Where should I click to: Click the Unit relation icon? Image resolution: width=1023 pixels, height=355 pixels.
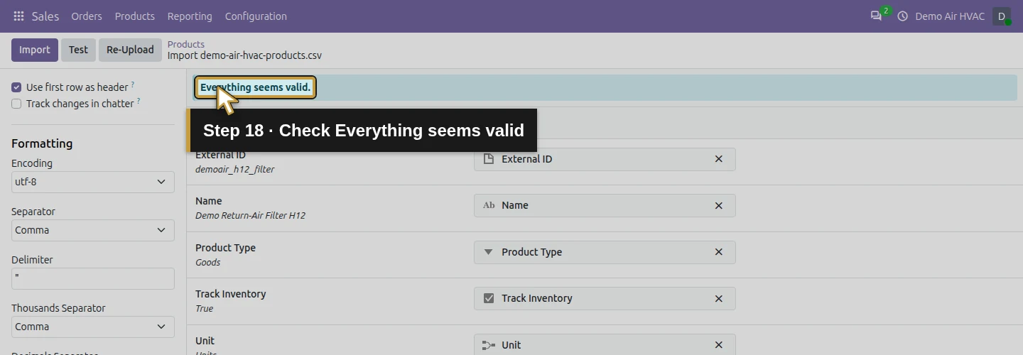click(x=488, y=345)
